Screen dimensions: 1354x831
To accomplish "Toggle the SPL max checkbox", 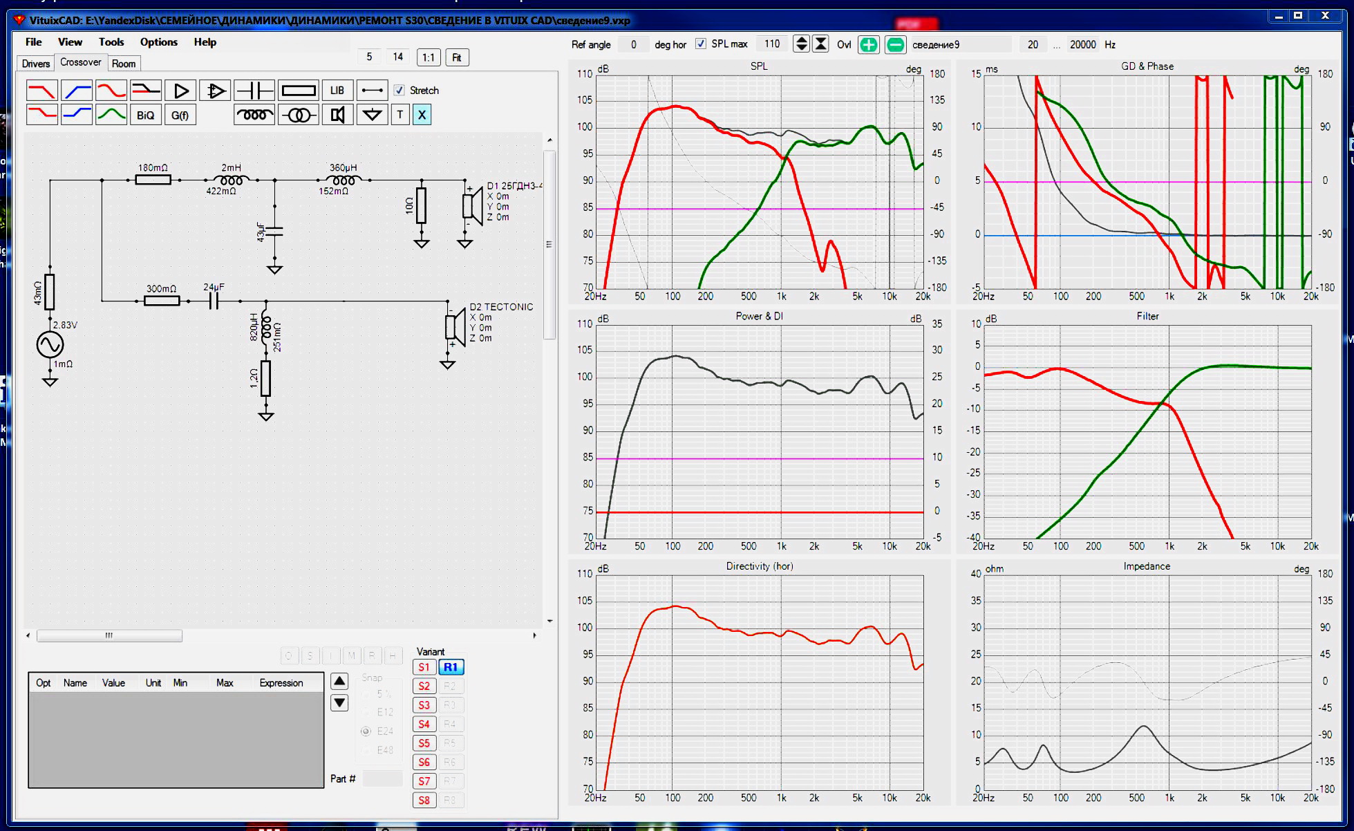I will point(701,44).
